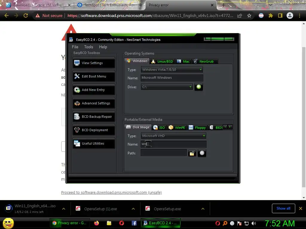Open EasyBCD Help menu
The height and width of the screenshot is (229, 306).
coord(103,47)
